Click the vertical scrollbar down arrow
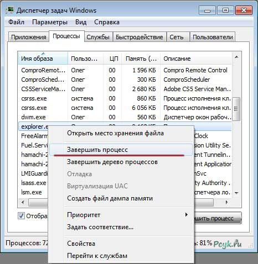The width and height of the screenshot is (258, 264). coord(236,193)
